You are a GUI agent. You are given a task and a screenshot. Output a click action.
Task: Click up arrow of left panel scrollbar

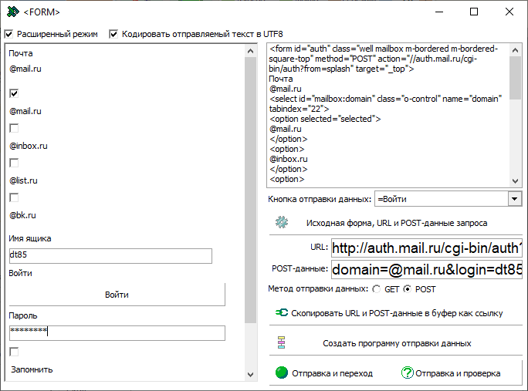pyautogui.click(x=250, y=51)
